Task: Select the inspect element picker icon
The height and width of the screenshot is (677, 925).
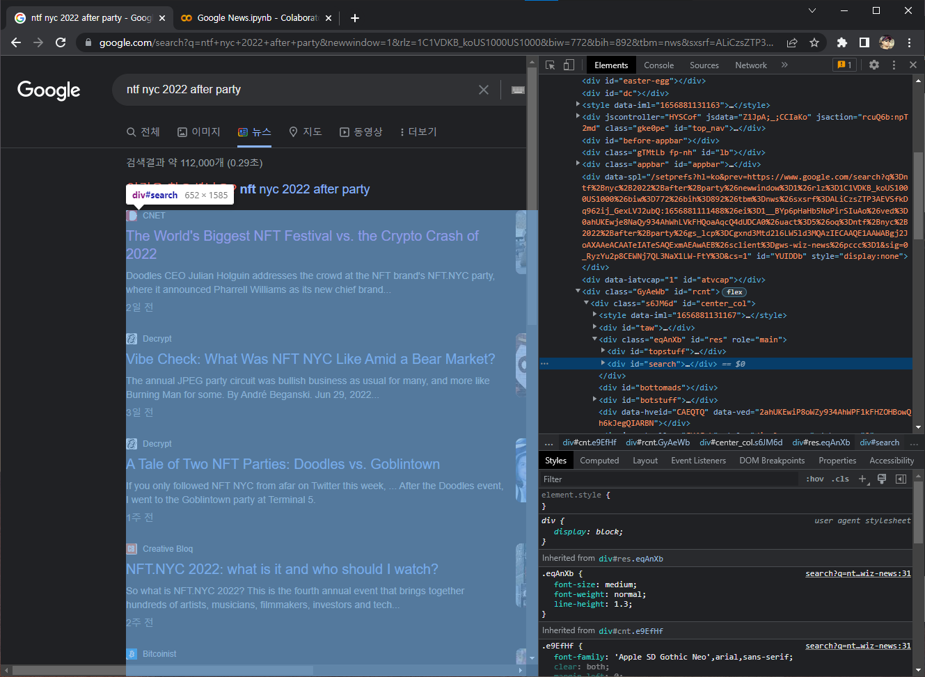Action: (x=550, y=65)
